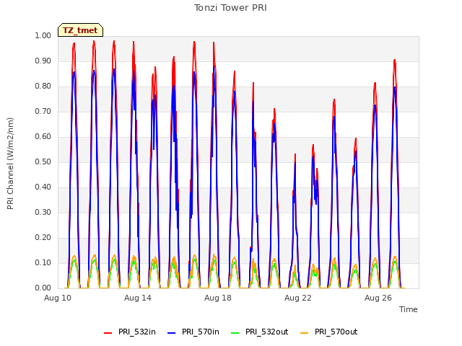Click the blue PRI_570in legend swatch
The width and height of the screenshot is (462, 346).
(x=172, y=333)
